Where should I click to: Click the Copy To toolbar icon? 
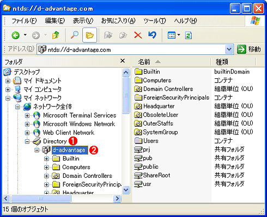(123, 35)
